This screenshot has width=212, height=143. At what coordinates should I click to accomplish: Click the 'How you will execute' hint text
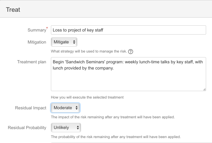tap(87, 97)
